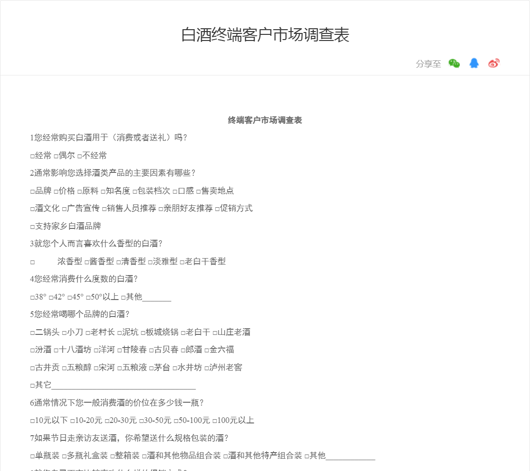Click the 古井贡 brand option
The height and width of the screenshot is (471, 530).
[x=45, y=367]
